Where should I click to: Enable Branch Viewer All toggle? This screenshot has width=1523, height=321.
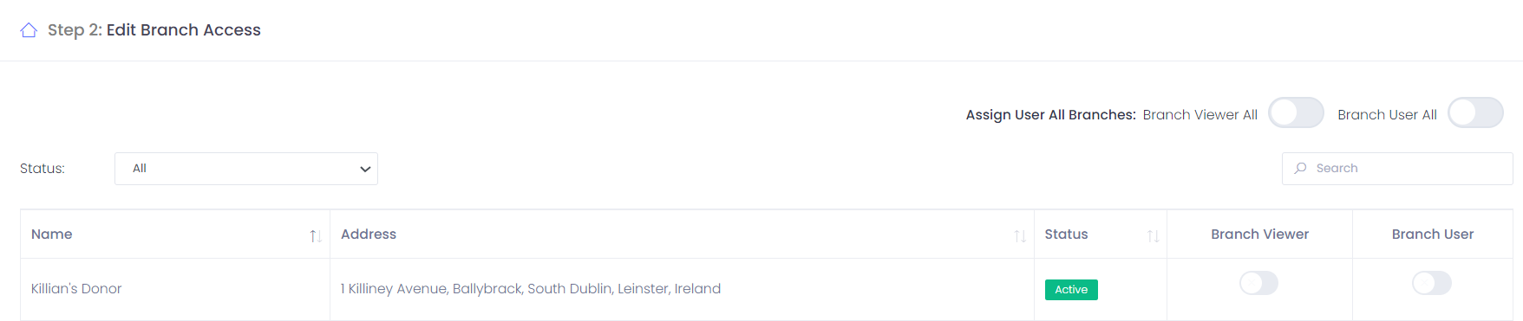1296,113
